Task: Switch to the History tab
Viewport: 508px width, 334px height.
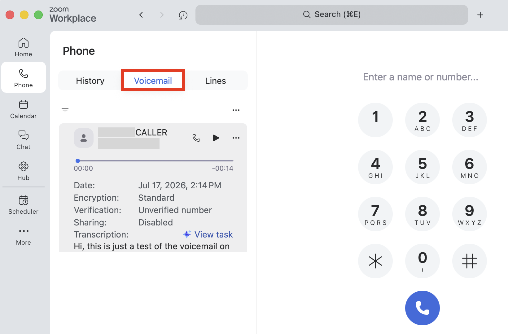Action: [x=90, y=81]
